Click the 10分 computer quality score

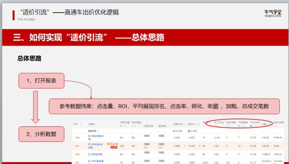pyautogui.click(x=122, y=146)
